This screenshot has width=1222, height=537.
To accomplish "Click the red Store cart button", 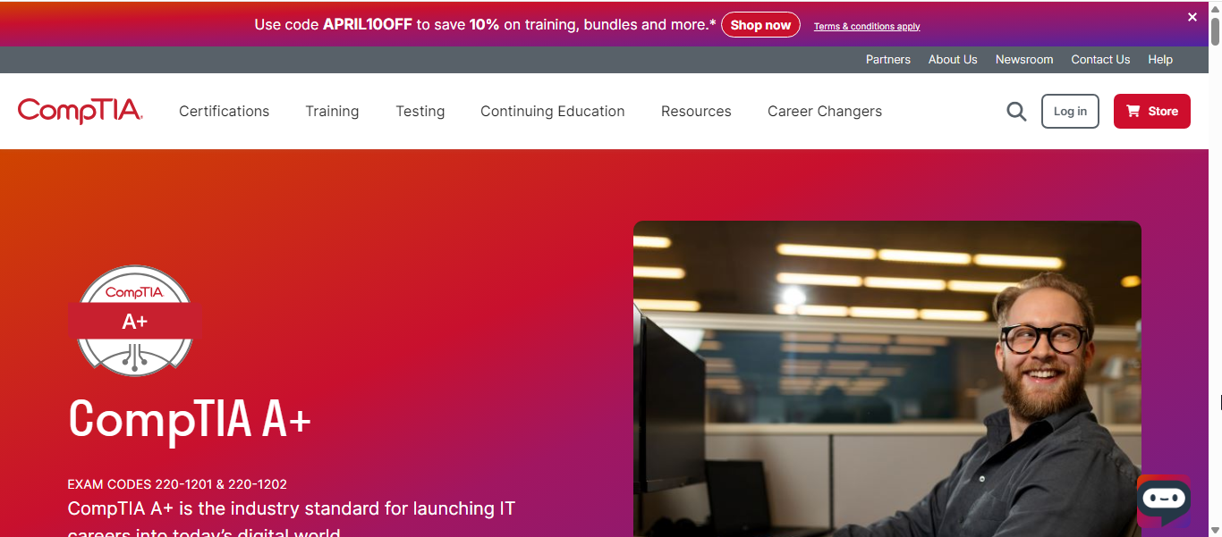I will coord(1151,112).
